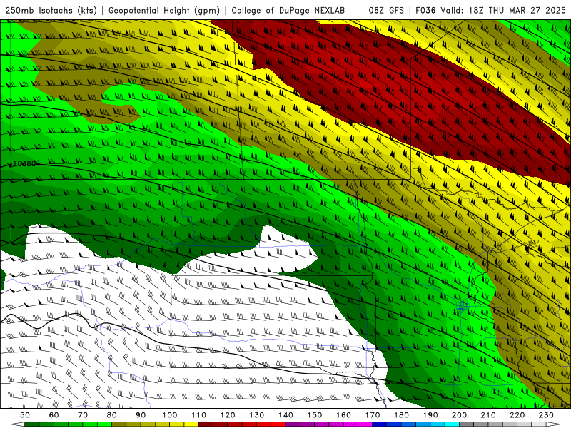Click the '80' value on the color scale
The image size is (571, 428).
pyautogui.click(x=112, y=415)
